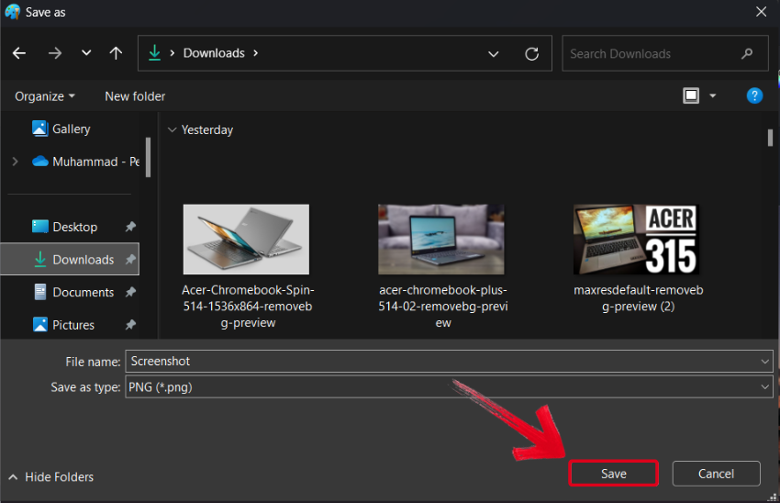Close the Save as dialog
The width and height of the screenshot is (780, 503).
click(x=761, y=11)
